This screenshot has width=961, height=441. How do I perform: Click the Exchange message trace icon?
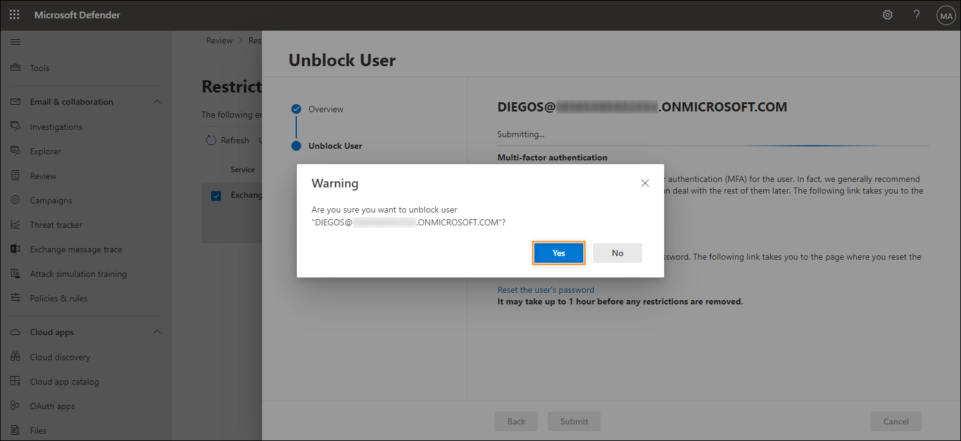(15, 249)
